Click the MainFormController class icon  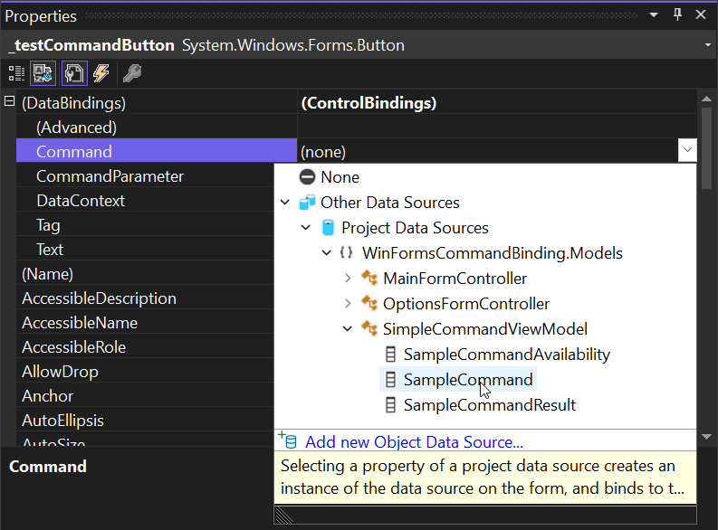click(x=369, y=278)
